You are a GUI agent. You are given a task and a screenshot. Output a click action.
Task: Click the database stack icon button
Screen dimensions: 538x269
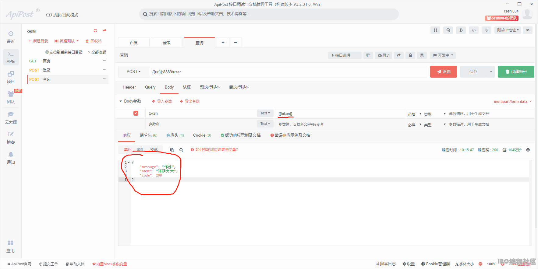click(422, 55)
